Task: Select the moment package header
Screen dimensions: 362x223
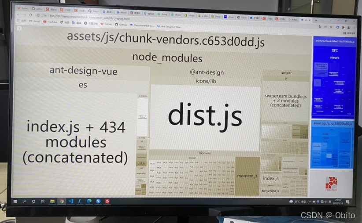Action: coord(204,153)
